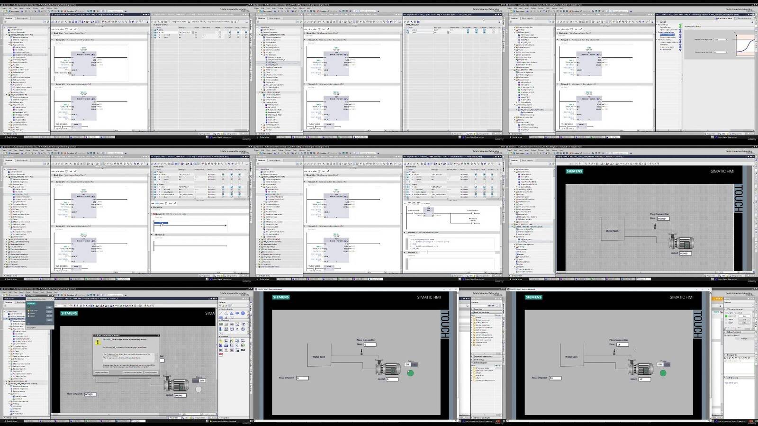Click the flow 00000 field in the HMI editor frame showing Water tank
Viewport: 758px width, 426px height.
663,219
